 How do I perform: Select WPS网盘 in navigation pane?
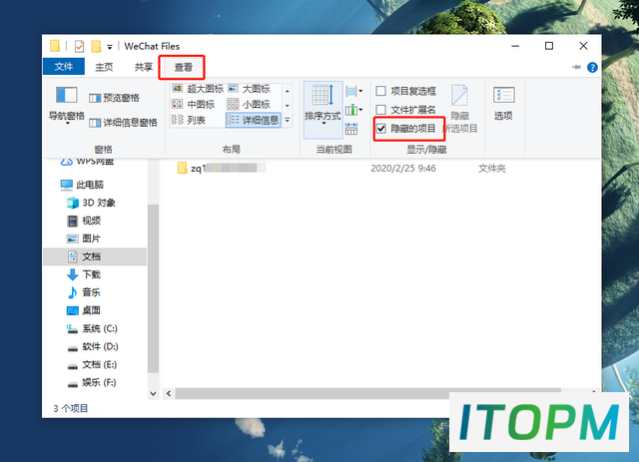(87, 162)
